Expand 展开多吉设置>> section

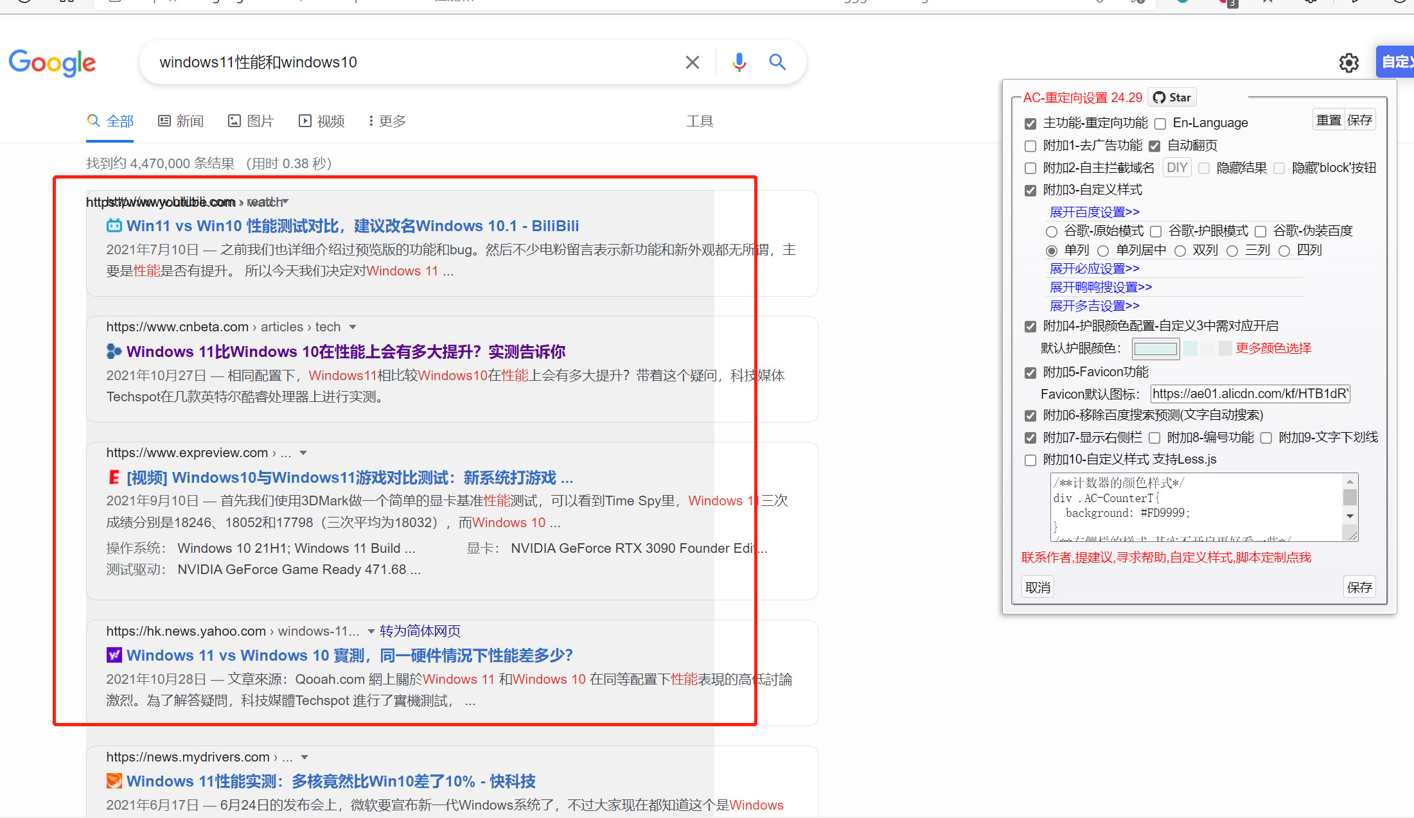coord(1094,306)
